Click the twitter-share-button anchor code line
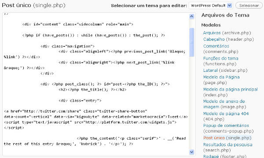Image resolution: width=264 pixels, height=158 pixels. click(75, 111)
